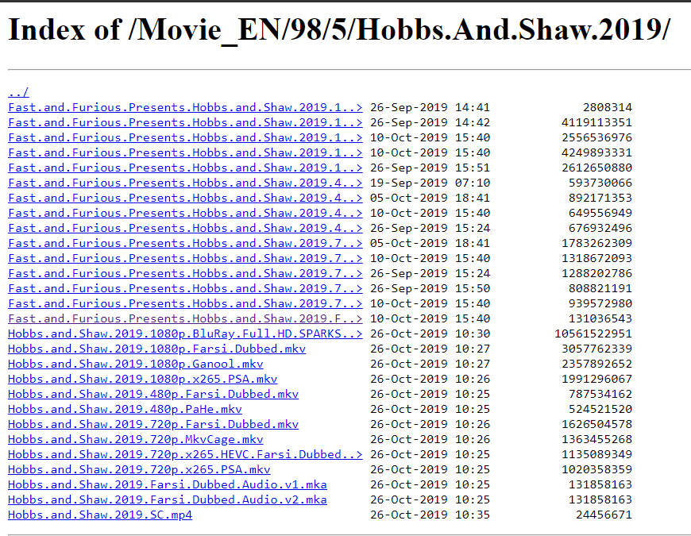
Task: Select the file size '1363455268'
Action: [596, 439]
